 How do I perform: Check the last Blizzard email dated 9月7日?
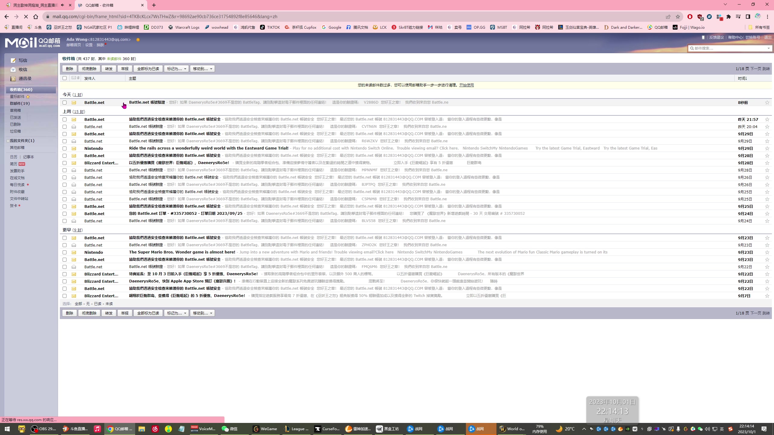(x=64, y=296)
